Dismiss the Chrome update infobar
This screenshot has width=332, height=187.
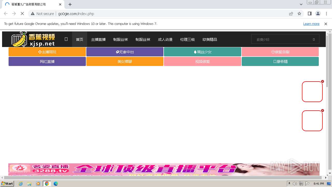326,24
